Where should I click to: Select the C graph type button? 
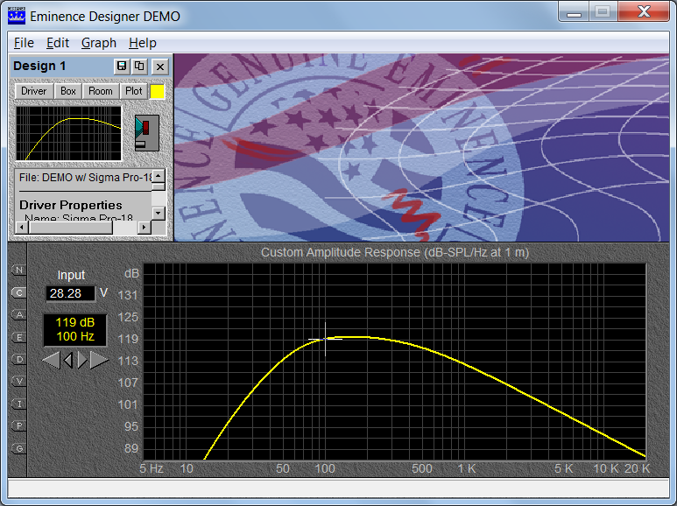pos(19,292)
